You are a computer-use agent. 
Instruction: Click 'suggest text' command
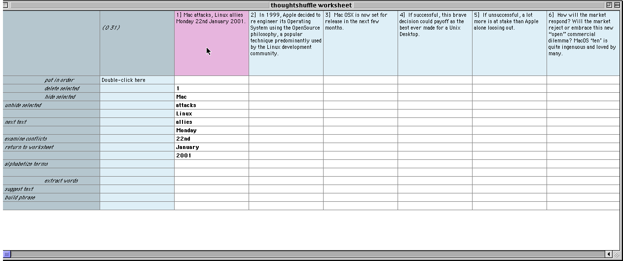pos(19,189)
